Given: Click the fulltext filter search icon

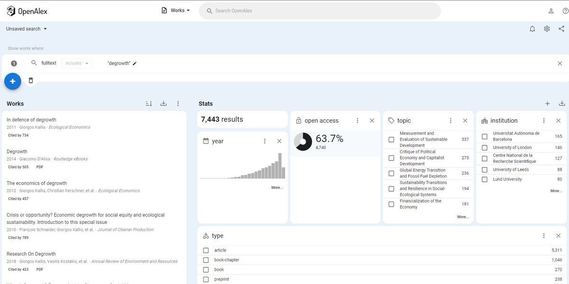Looking at the screenshot, I should click(x=34, y=63).
